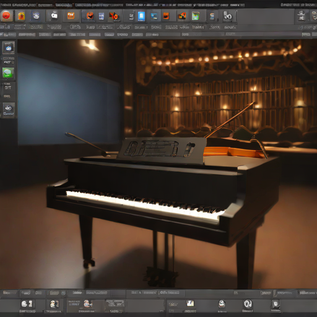Click the red round record icon
The image size is (317, 317).
pos(6,15)
